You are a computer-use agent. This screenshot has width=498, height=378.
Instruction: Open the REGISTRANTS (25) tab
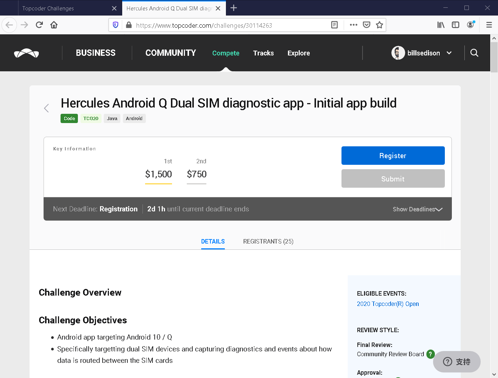click(x=268, y=241)
